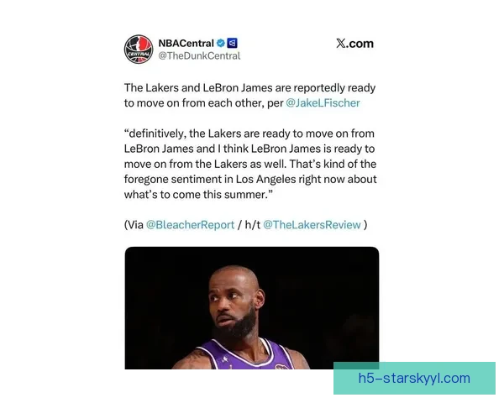Open the NBACentral profile avatar
The image size is (504, 403).
[x=139, y=50]
